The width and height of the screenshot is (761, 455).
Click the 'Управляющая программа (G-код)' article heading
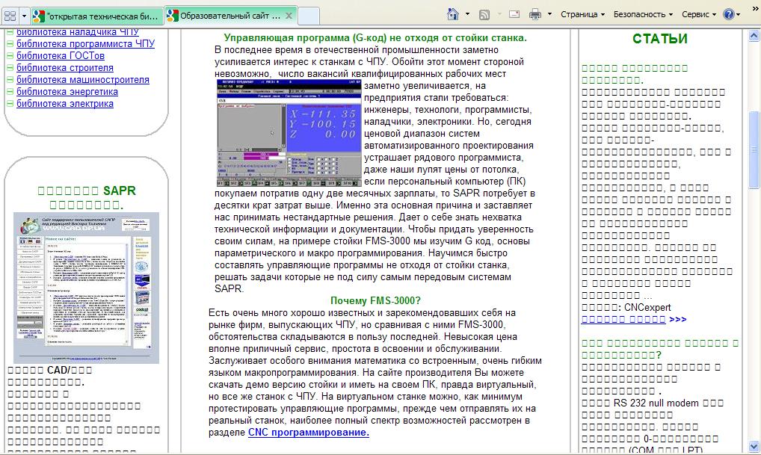coord(375,38)
